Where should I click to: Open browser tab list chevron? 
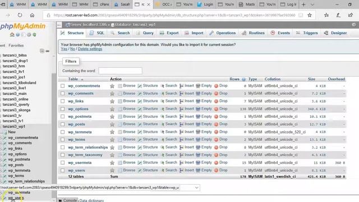pyautogui.click(x=312, y=4)
